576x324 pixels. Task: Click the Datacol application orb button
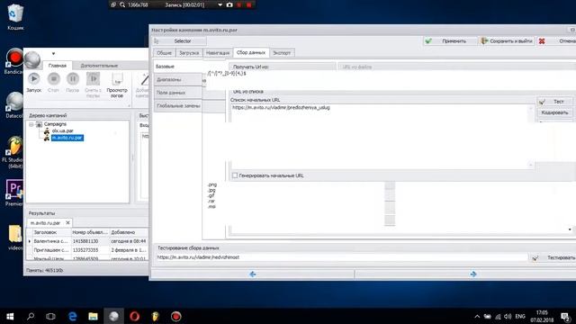pos(32,59)
